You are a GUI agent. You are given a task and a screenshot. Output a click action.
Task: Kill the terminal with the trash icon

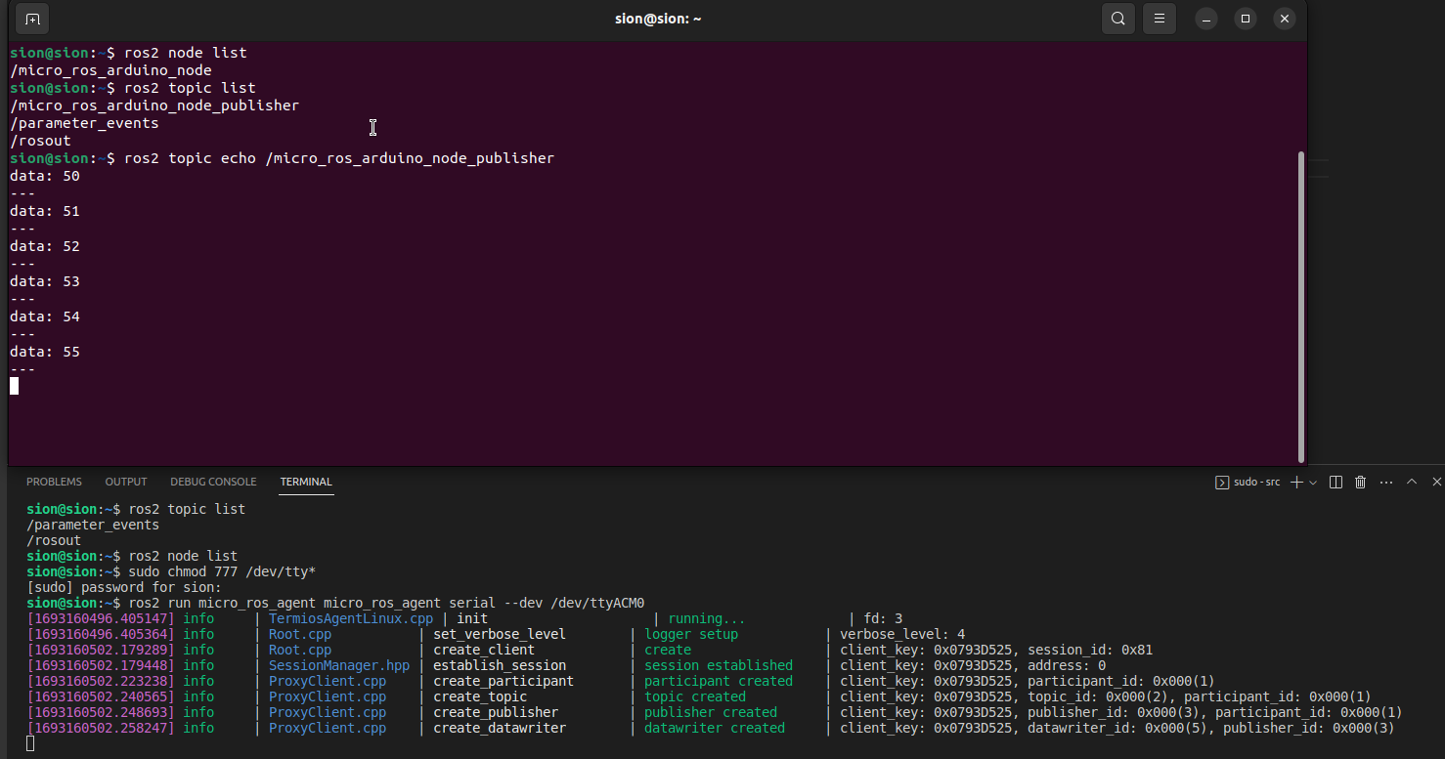(1360, 482)
